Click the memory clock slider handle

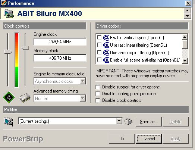point(25,48)
